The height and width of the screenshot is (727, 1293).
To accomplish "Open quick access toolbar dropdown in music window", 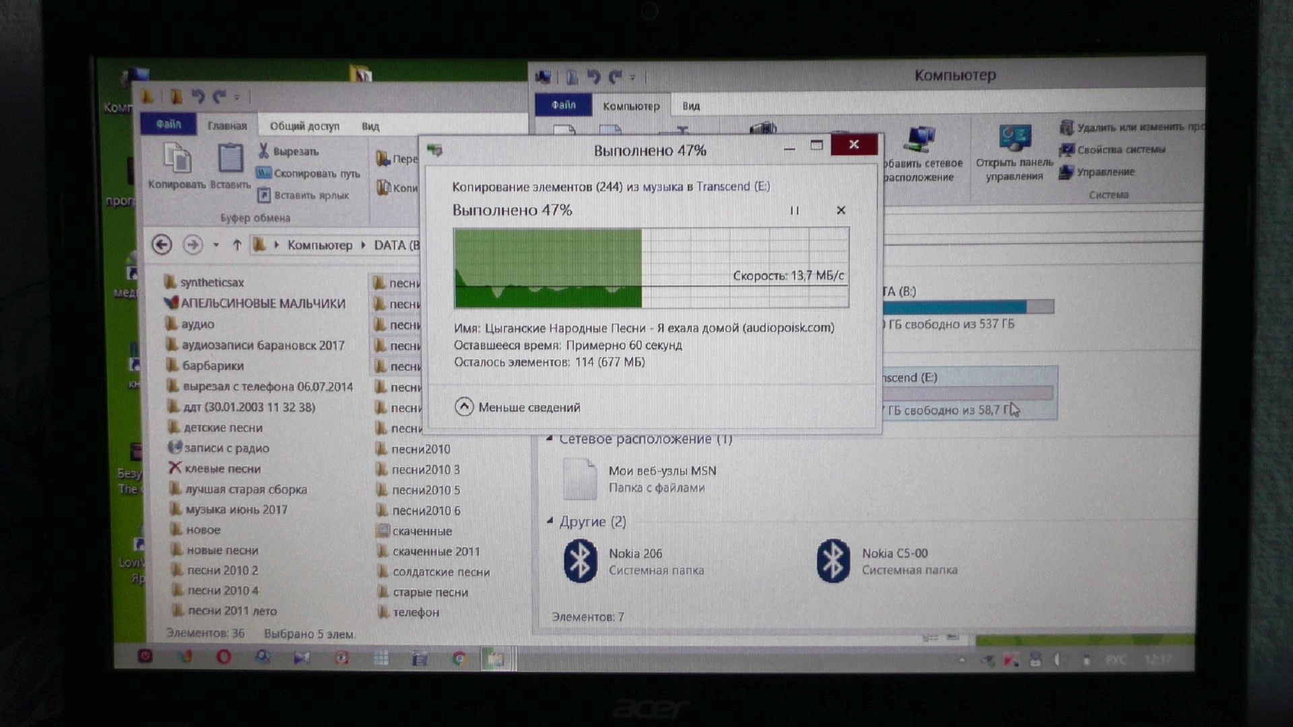I will coord(237,98).
